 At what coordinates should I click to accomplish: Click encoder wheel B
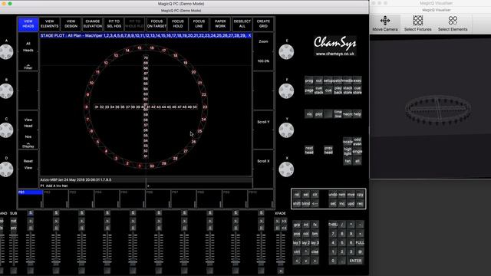coord(6,91)
